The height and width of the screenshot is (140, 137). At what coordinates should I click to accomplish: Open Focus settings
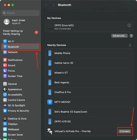21,71
